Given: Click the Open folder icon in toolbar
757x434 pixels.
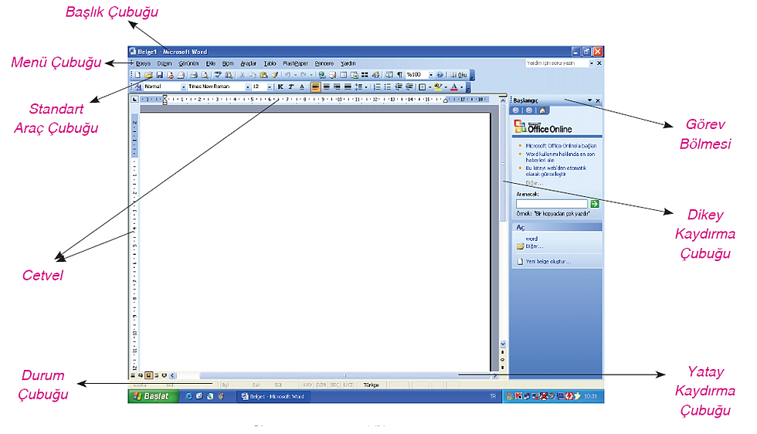Looking at the screenshot, I should point(148,75).
